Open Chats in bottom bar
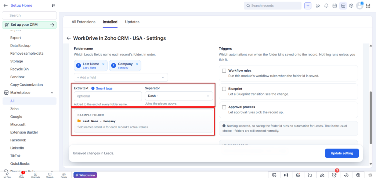The image size is (376, 178). [21, 175]
